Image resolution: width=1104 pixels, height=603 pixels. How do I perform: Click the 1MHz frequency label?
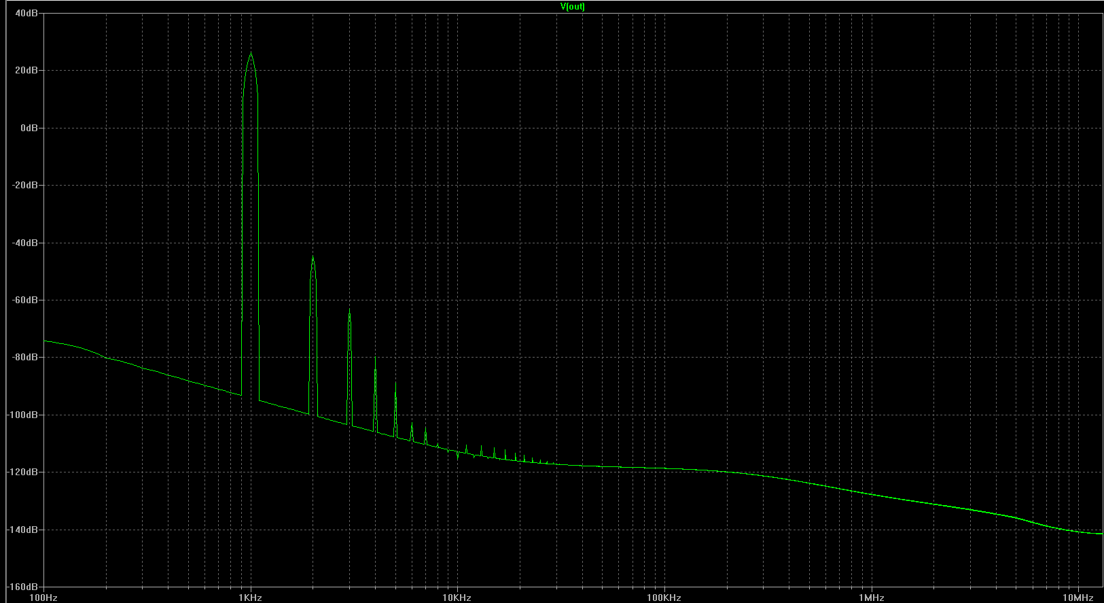[871, 598]
